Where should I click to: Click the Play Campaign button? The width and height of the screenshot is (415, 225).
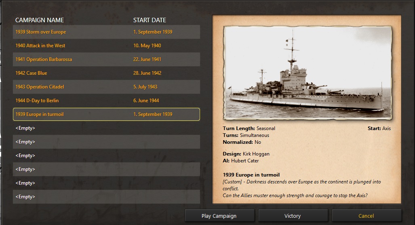[219, 216]
